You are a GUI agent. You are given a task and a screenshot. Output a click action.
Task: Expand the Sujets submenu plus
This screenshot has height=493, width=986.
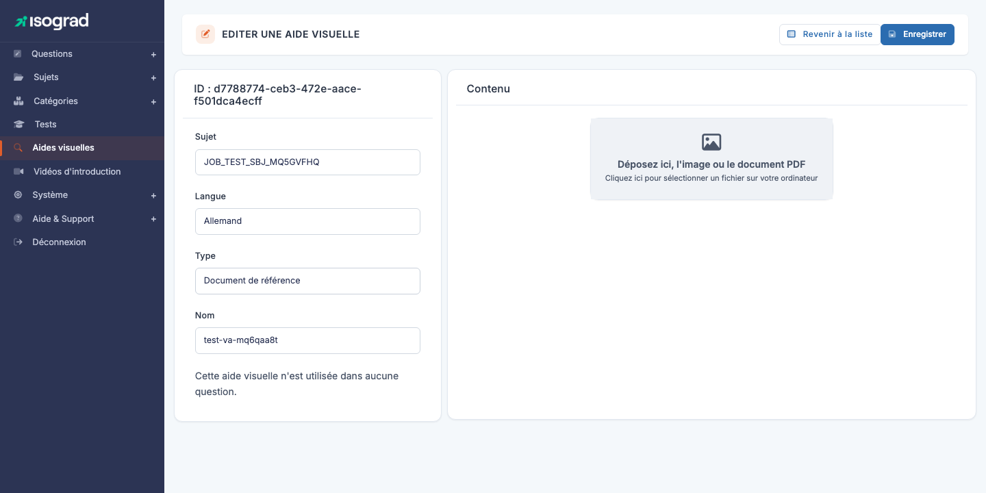[153, 78]
